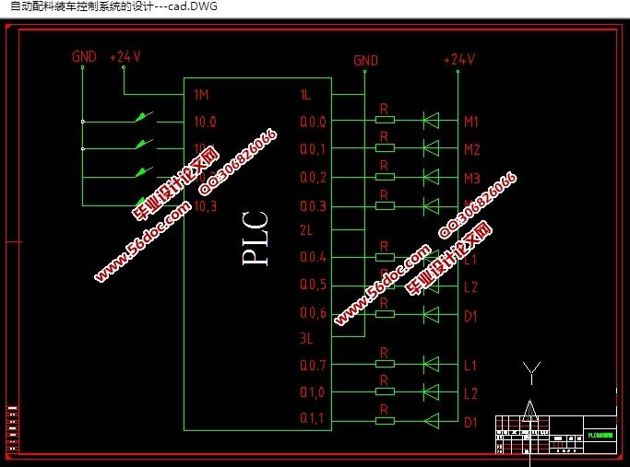Select the resistor symbol on the Q1.1 row
The width and height of the screenshot is (630, 467).
[x=385, y=421]
